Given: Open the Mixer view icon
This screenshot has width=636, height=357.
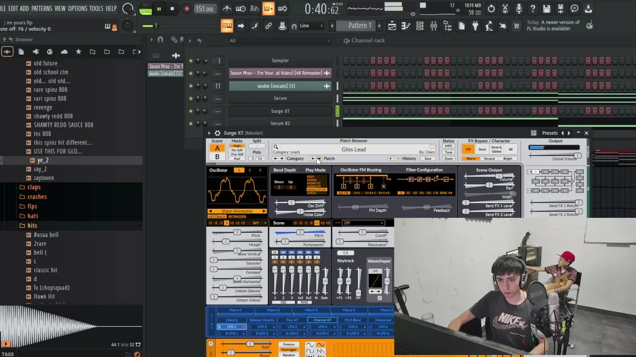Looking at the screenshot, I should click(434, 26).
